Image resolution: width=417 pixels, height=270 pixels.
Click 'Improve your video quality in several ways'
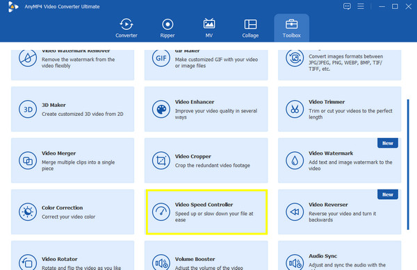[x=216, y=114]
